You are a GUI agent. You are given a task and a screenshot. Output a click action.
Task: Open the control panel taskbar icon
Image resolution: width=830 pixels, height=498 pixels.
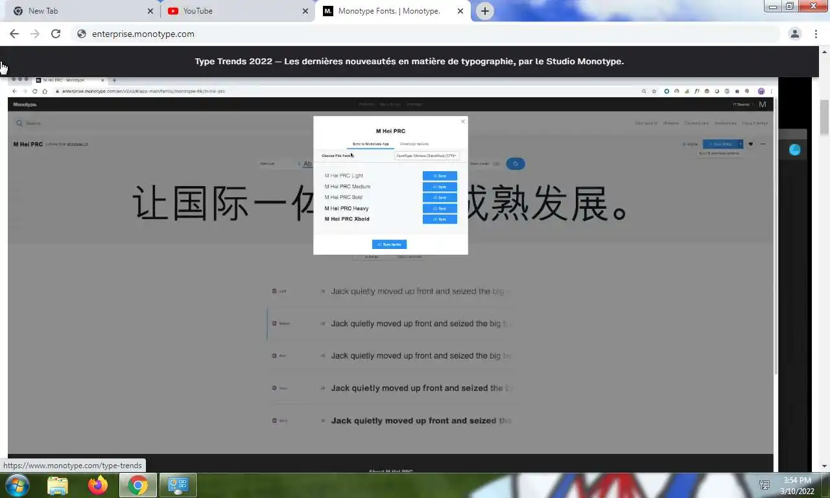(x=178, y=485)
